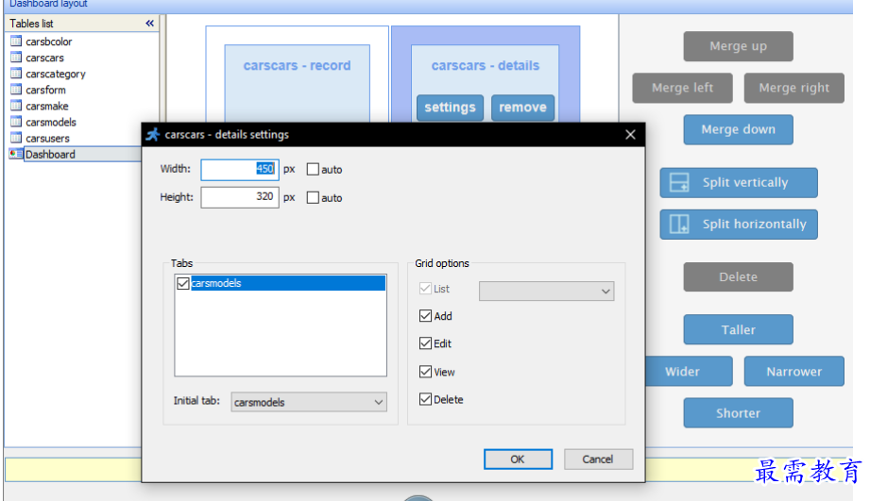This screenshot has width=870, height=501.
Task: Click the carsbcolor table icon
Action: tap(16, 42)
